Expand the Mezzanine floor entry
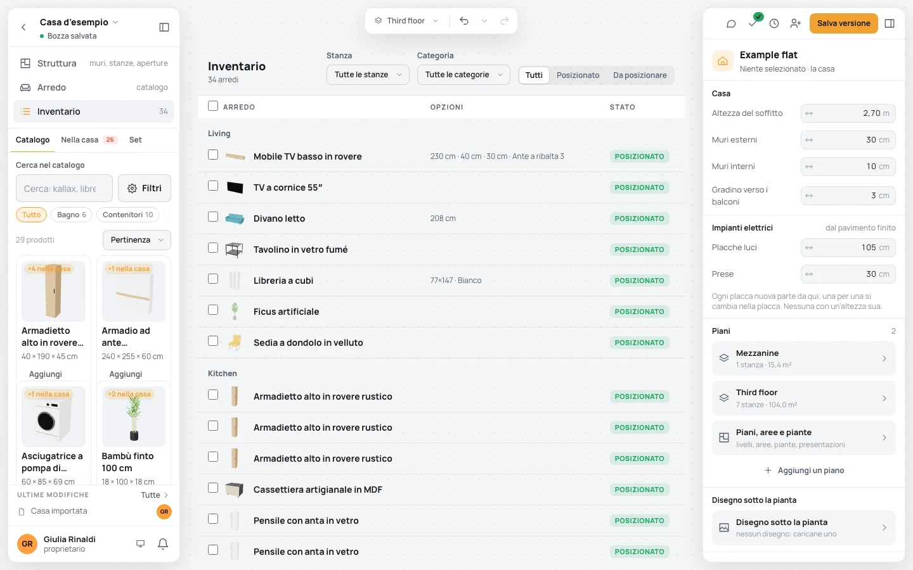 tap(804, 358)
